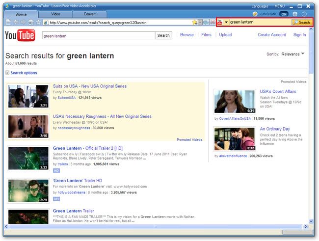
Task: Click the add bookmark yellow star icon
Action: [195, 22]
